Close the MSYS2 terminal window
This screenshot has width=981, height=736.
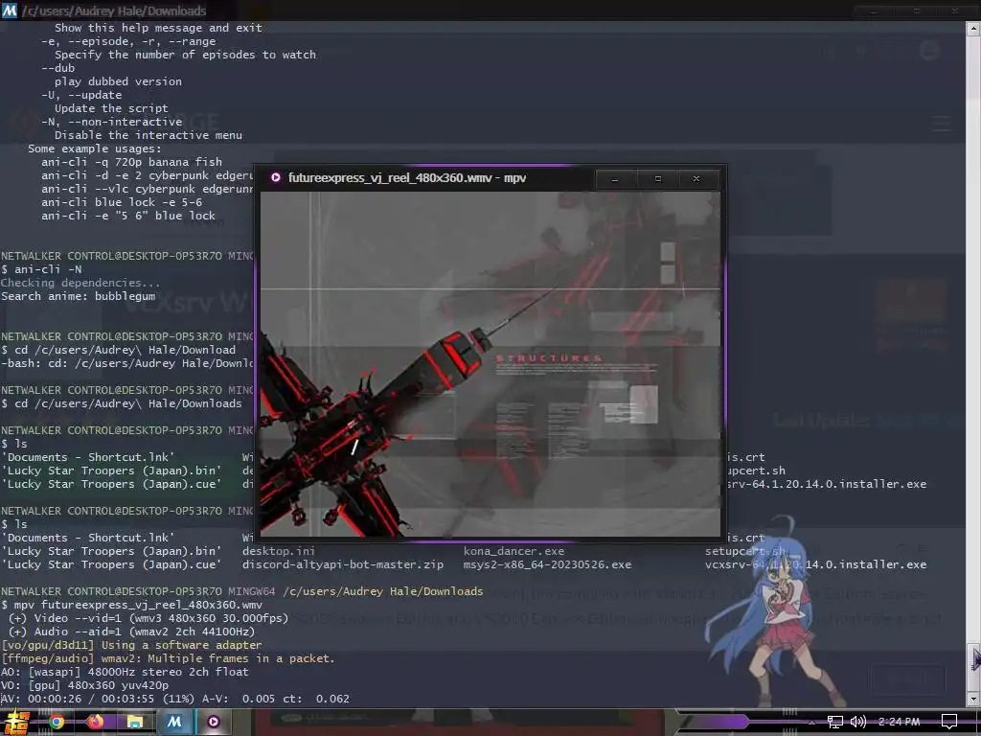[955, 11]
